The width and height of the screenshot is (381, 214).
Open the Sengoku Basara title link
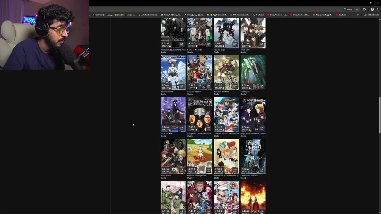point(194,92)
